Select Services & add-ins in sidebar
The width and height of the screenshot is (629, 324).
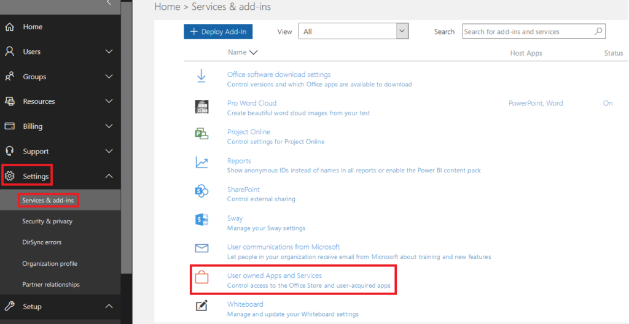[48, 200]
